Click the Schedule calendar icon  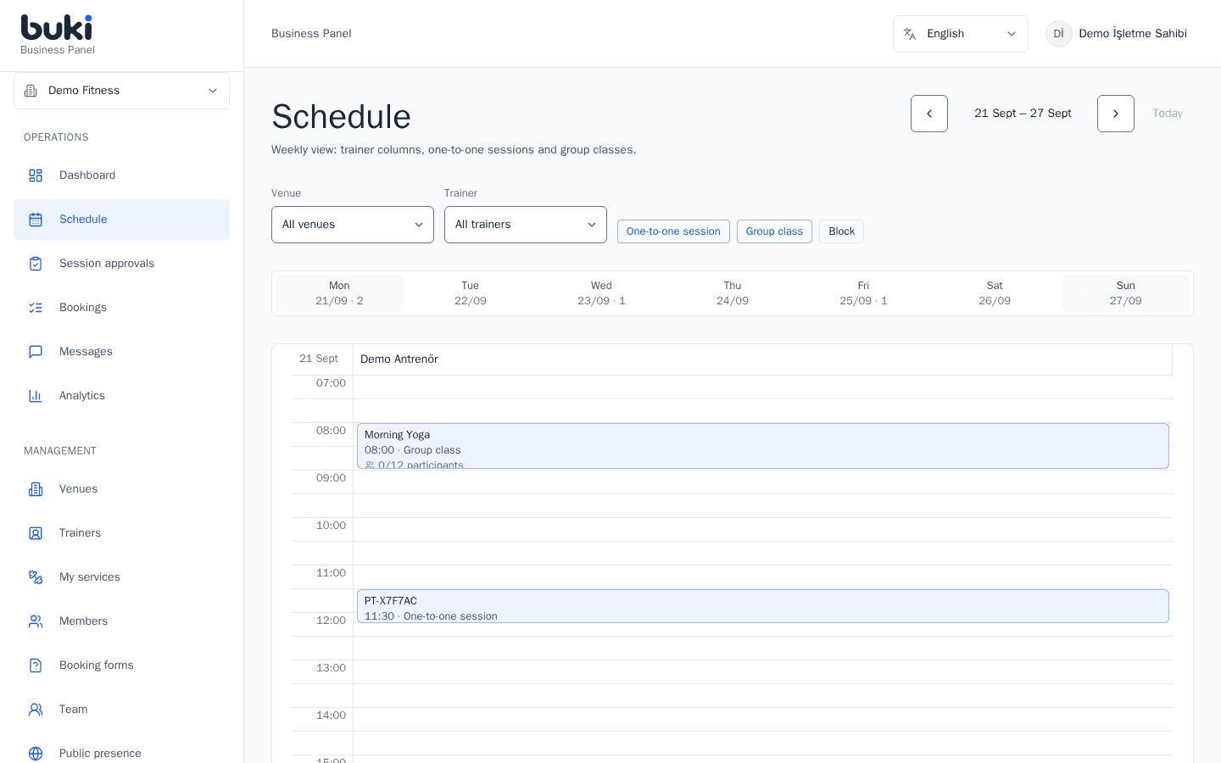pyautogui.click(x=36, y=220)
